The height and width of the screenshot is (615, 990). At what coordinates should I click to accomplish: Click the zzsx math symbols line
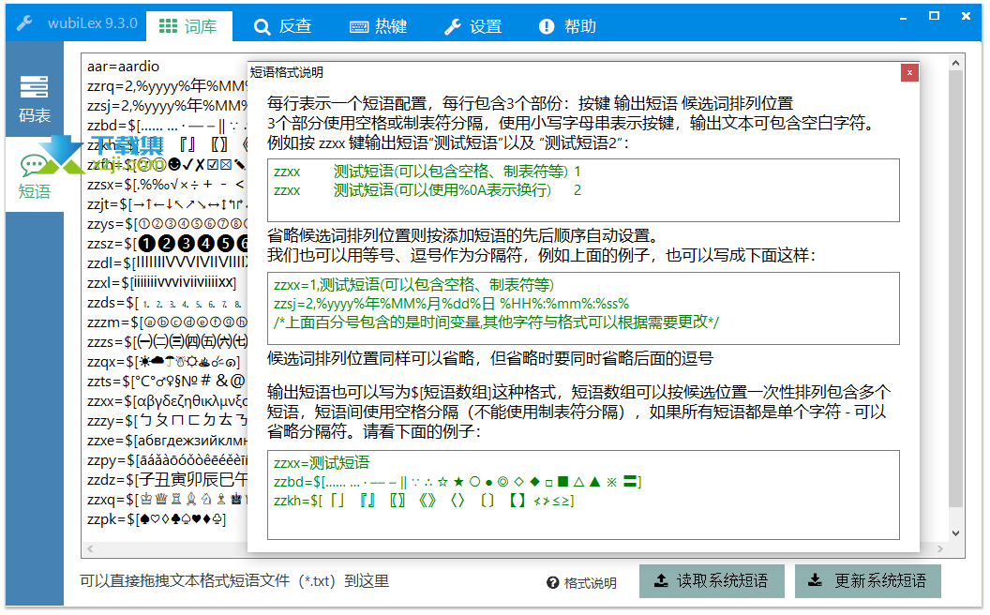point(167,185)
